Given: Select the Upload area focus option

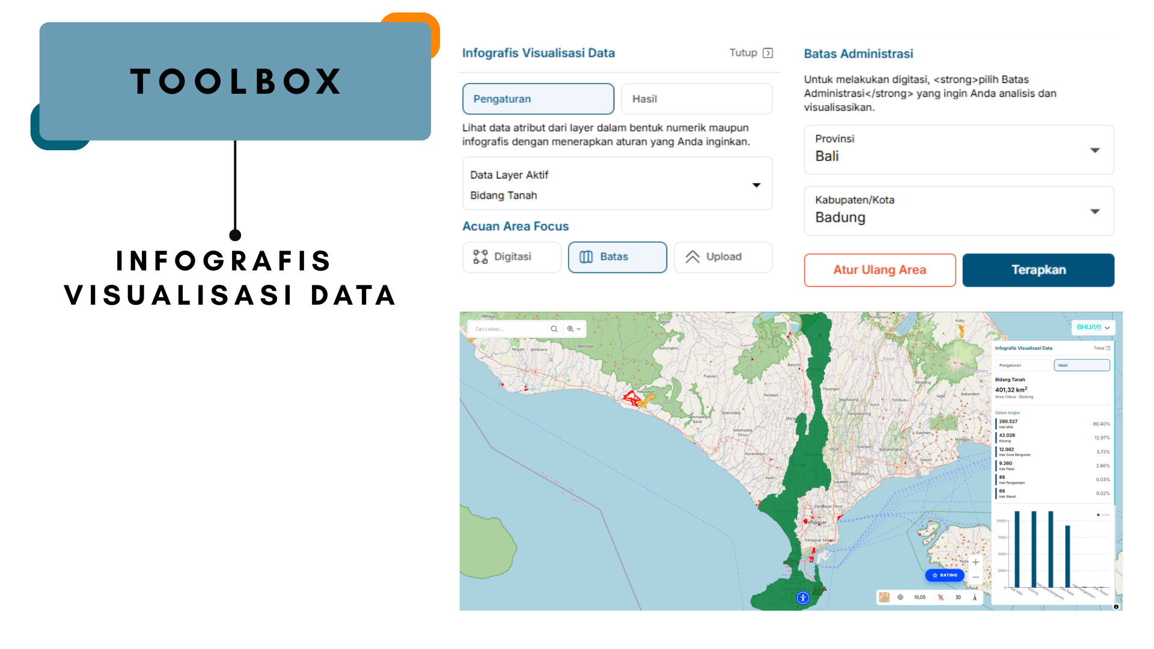Looking at the screenshot, I should (723, 257).
